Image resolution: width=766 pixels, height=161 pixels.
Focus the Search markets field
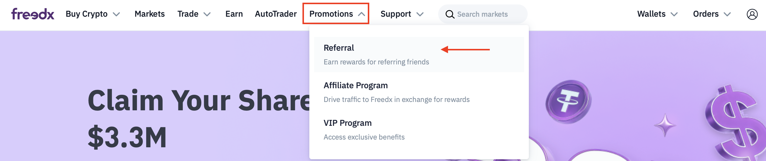(489, 14)
